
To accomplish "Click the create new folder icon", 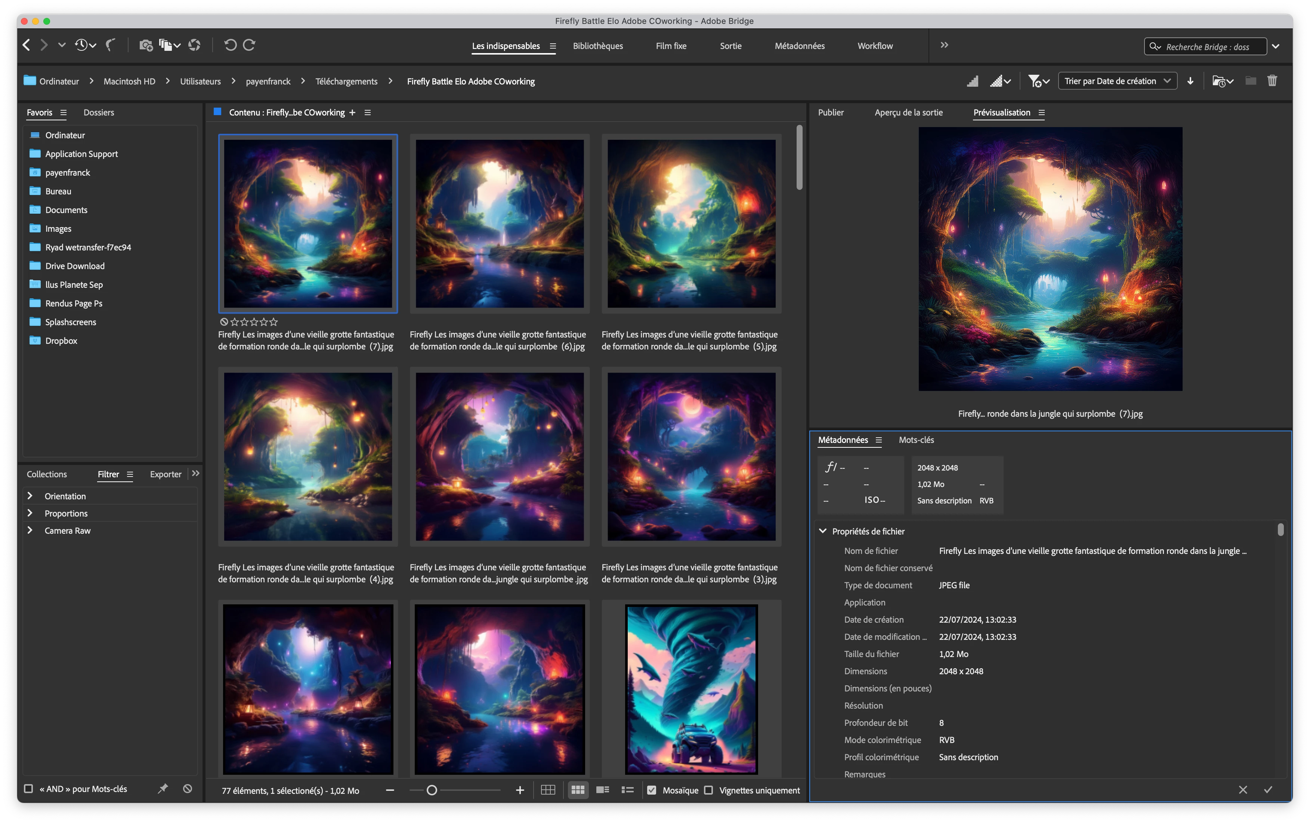I will point(1251,81).
